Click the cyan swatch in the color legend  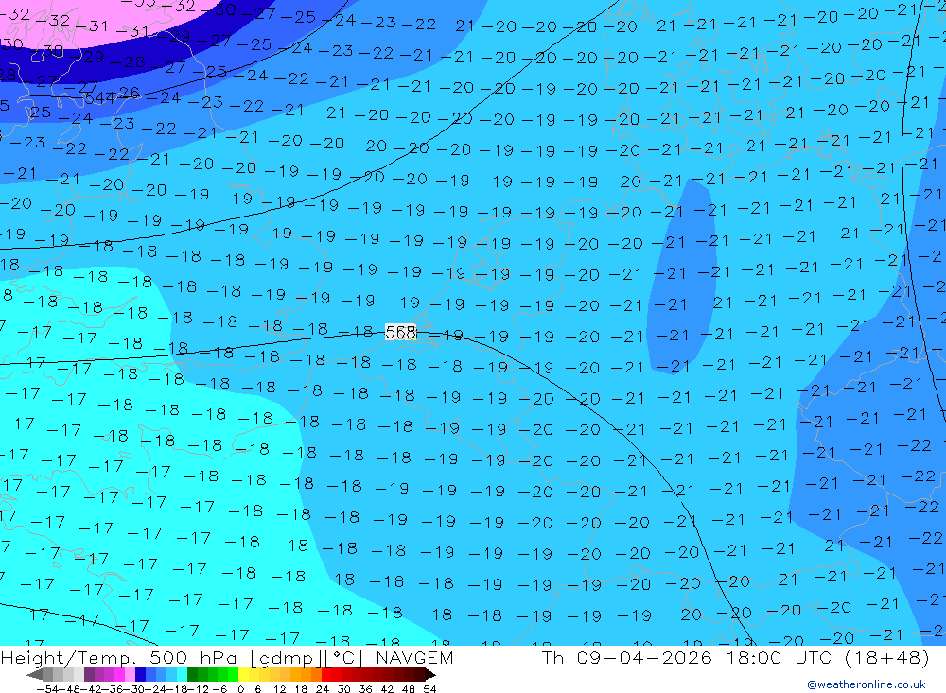(182, 675)
